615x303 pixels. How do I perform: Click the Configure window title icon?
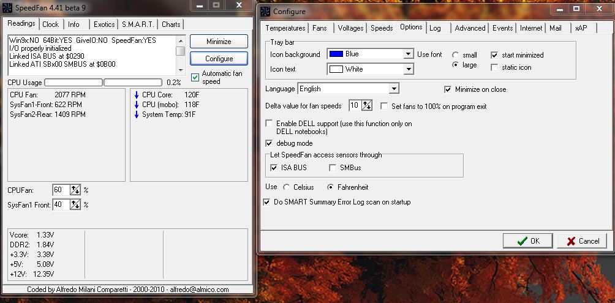pos(266,12)
